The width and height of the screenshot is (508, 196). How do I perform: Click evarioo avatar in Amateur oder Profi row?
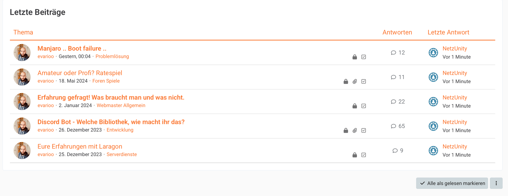point(22,77)
